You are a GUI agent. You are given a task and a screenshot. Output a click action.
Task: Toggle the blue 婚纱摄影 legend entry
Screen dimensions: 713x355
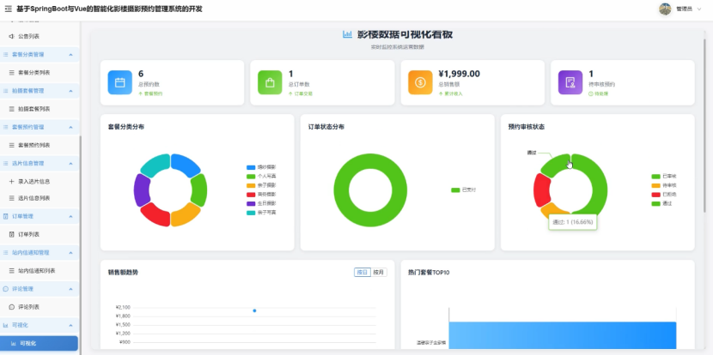[x=261, y=167]
